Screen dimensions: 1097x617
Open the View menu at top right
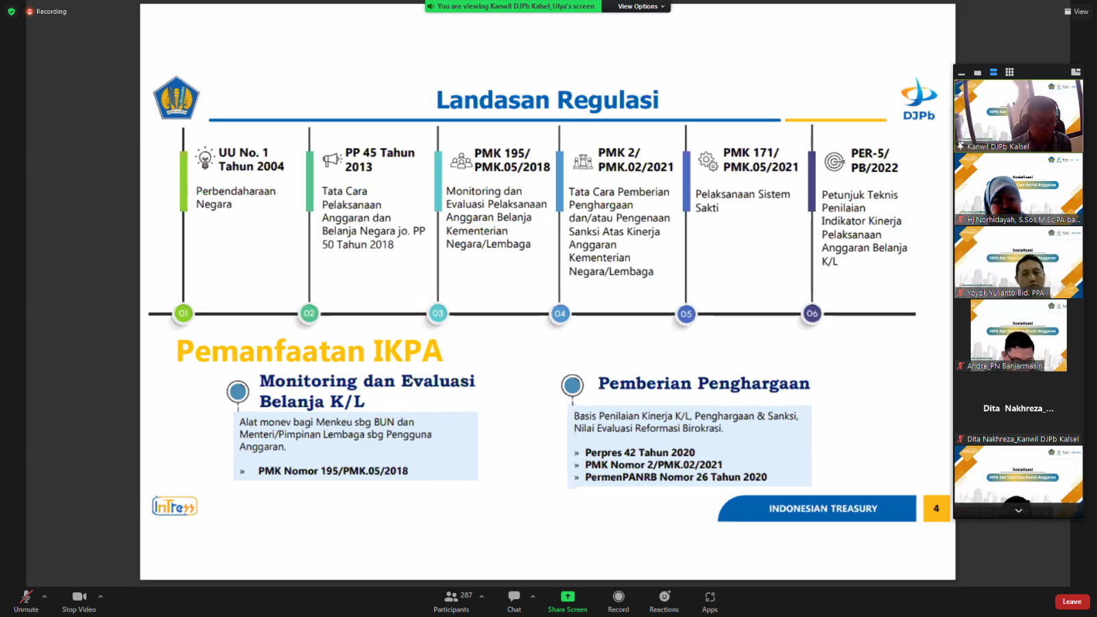pyautogui.click(x=1076, y=12)
